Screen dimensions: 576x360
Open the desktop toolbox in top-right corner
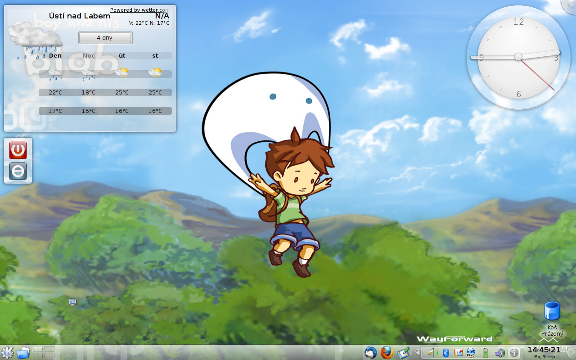click(570, 6)
